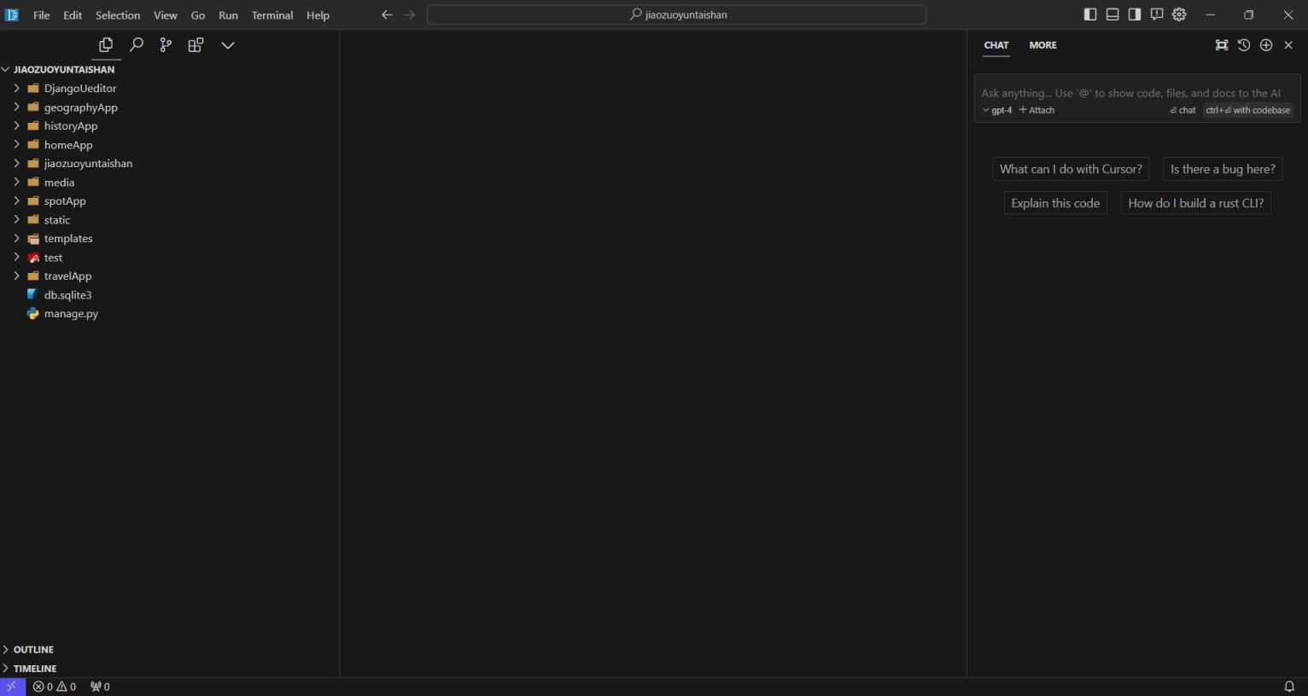Toggle the primary side bar layout
Image resolution: width=1308 pixels, height=696 pixels.
(1090, 14)
